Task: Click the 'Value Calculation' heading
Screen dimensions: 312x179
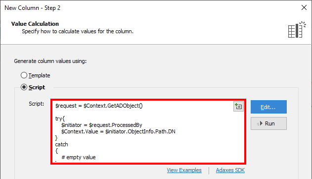Action: pos(35,24)
